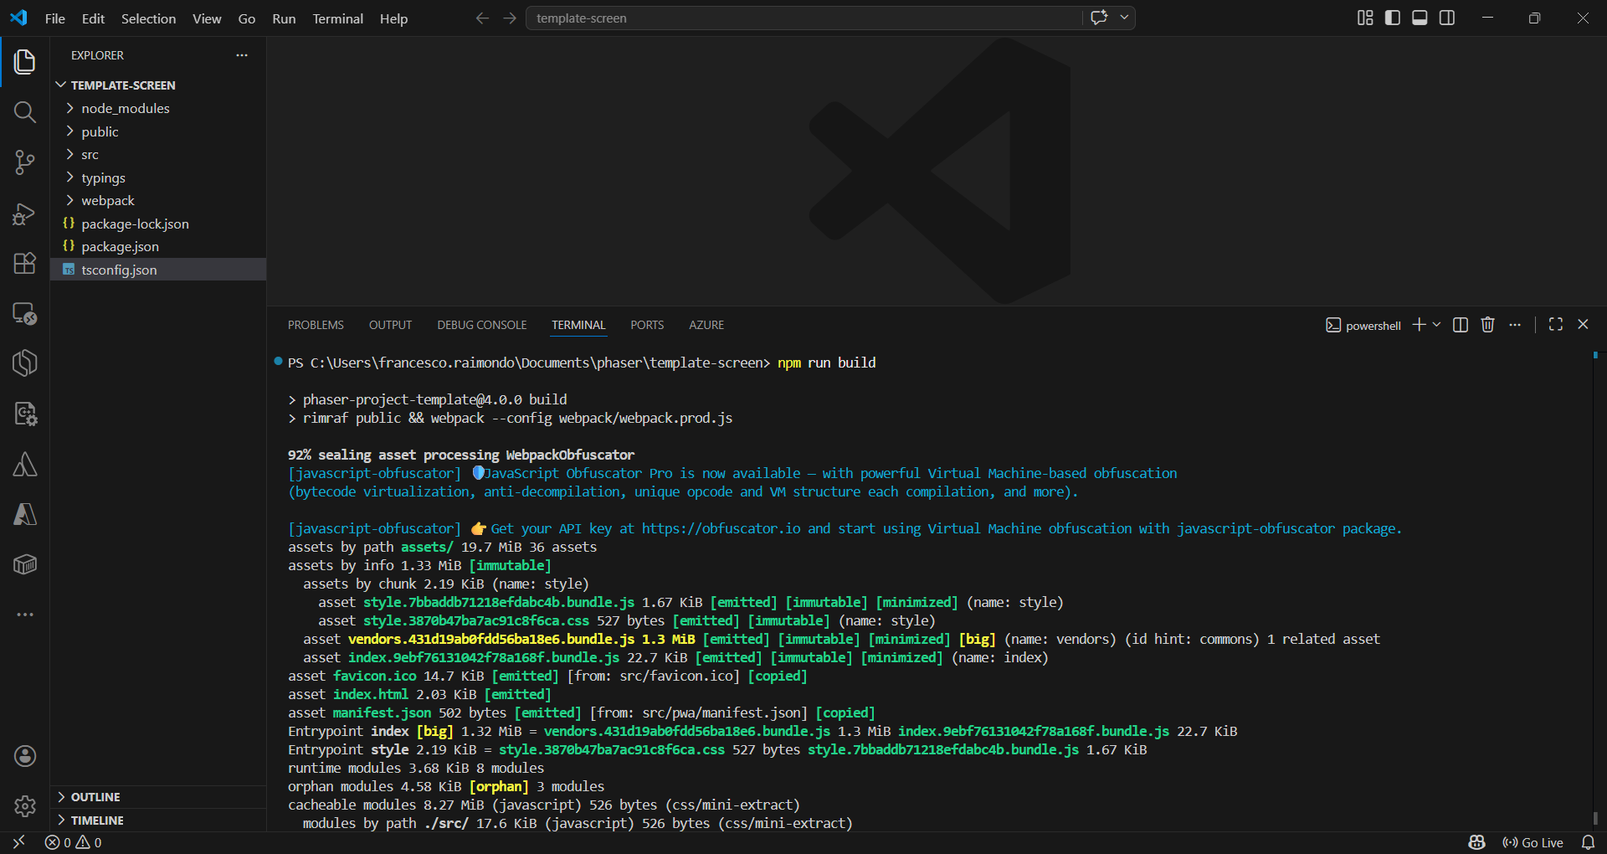This screenshot has height=854, width=1607.
Task: Open launch profile dropdown next to plus
Action: [1436, 325]
